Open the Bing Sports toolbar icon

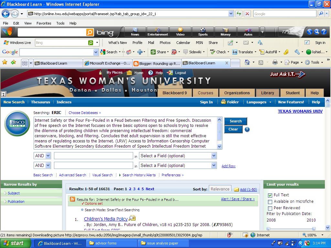(x=203, y=32)
